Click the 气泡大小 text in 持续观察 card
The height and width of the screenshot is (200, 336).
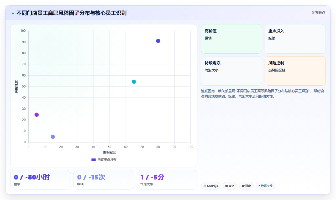tap(212, 70)
